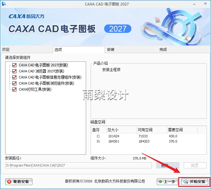The width and height of the screenshot is (211, 189).
Task: Click the CAXA app icon in title bar
Action: [4, 4]
